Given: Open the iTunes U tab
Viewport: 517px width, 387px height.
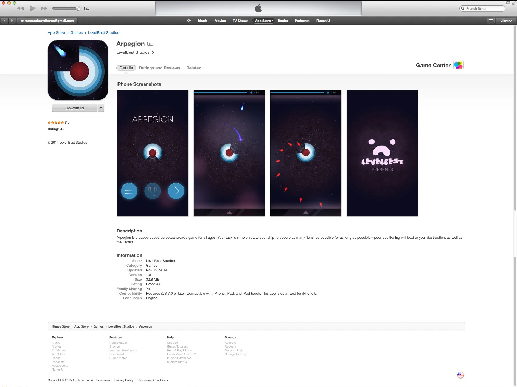Looking at the screenshot, I should (323, 21).
